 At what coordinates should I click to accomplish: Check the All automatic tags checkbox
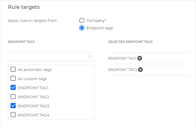click(13, 69)
